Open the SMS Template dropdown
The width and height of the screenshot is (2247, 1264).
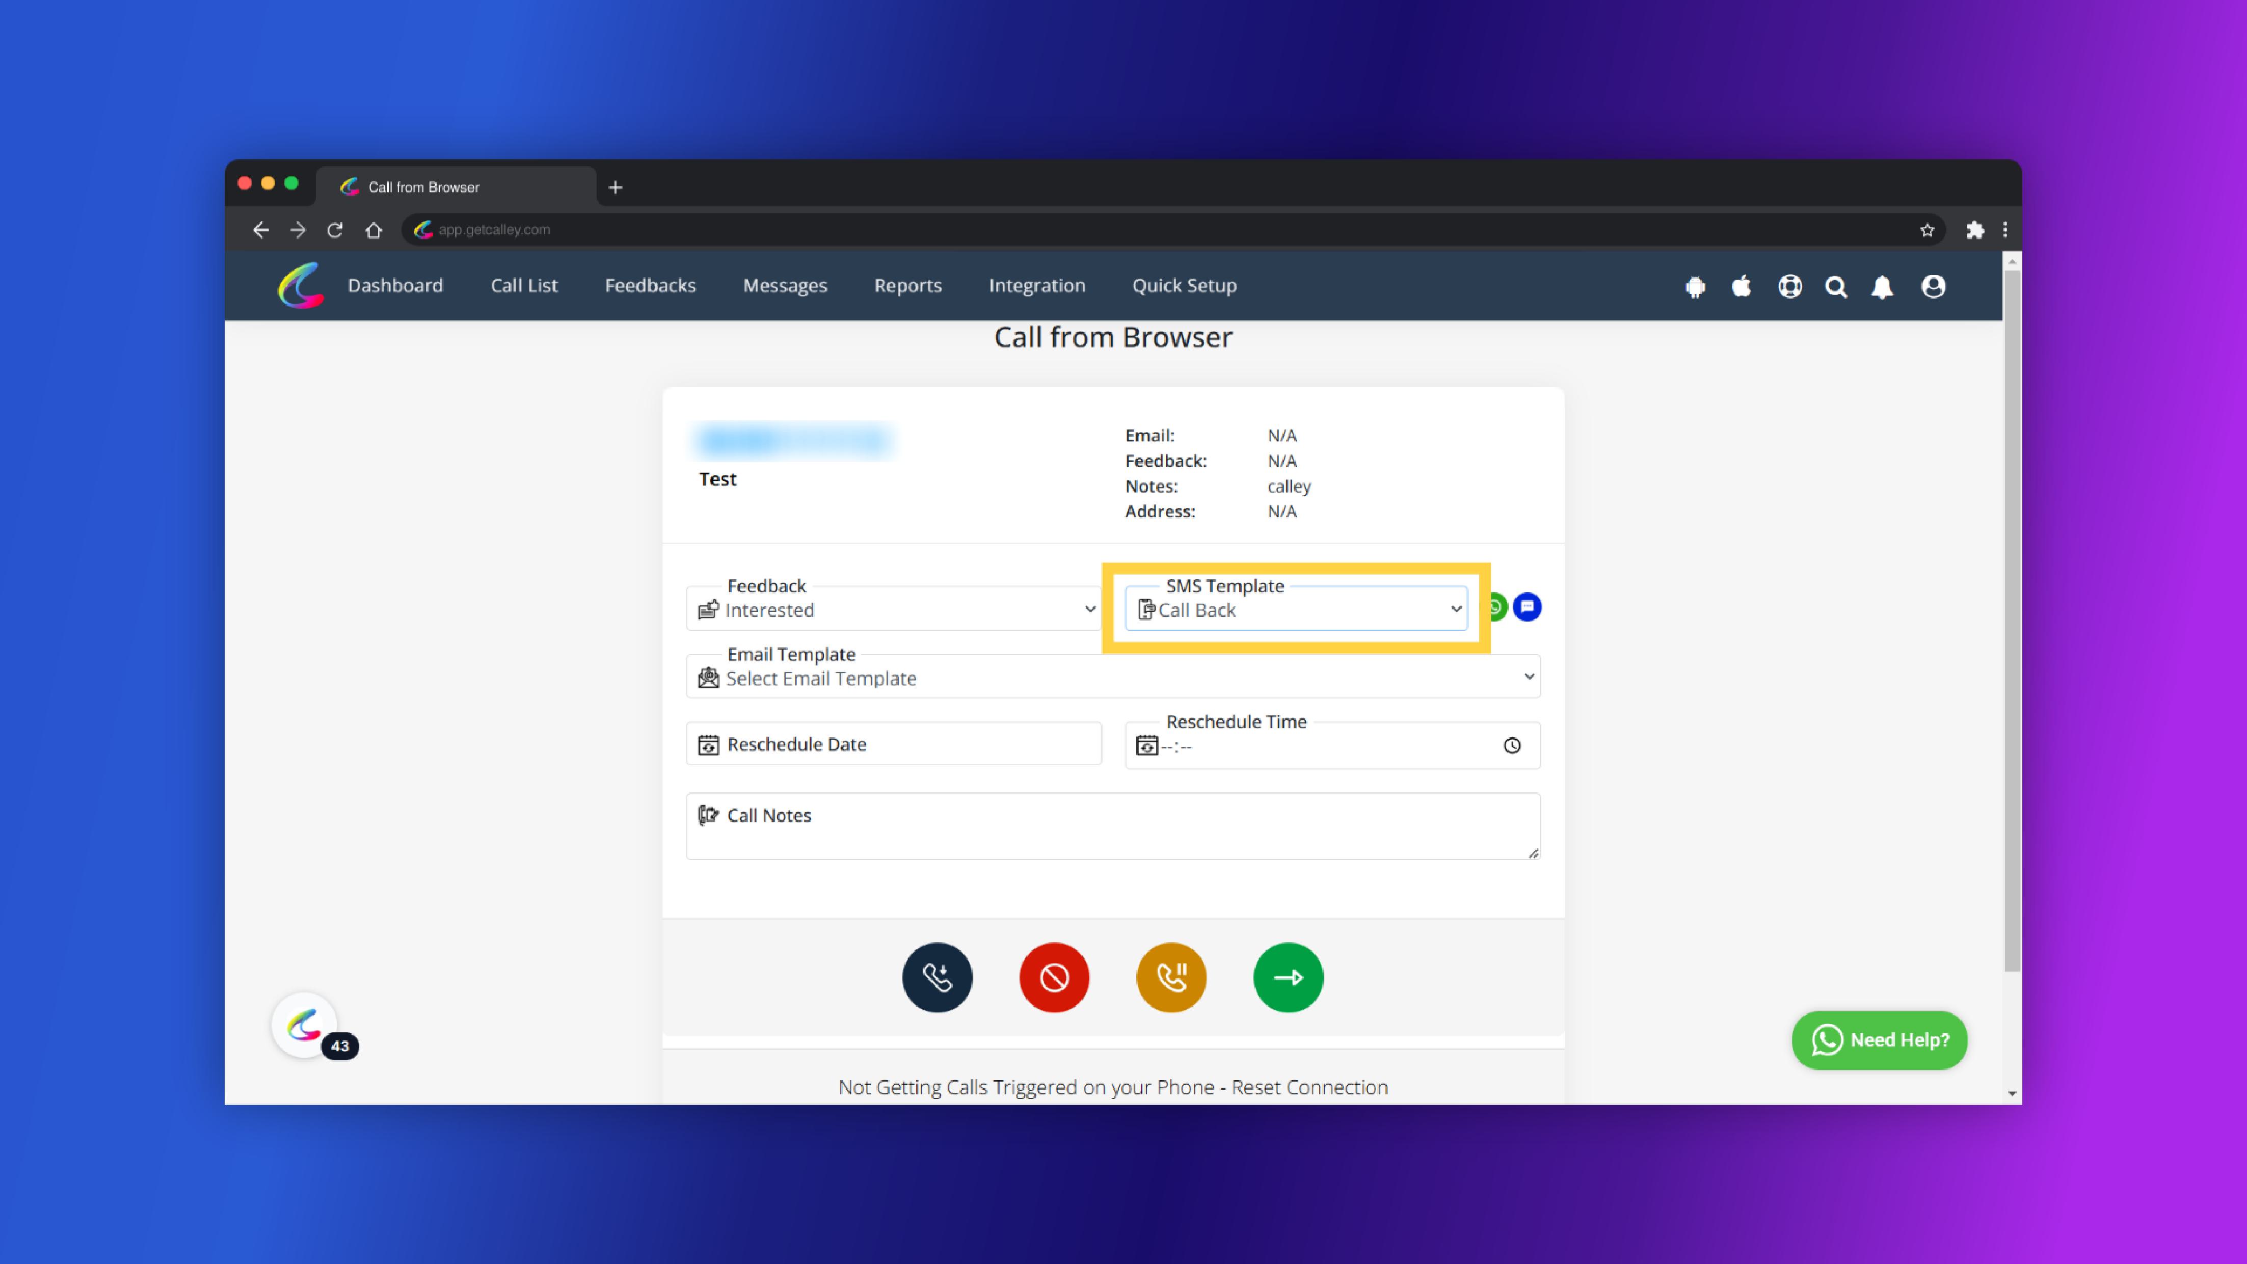click(1296, 610)
